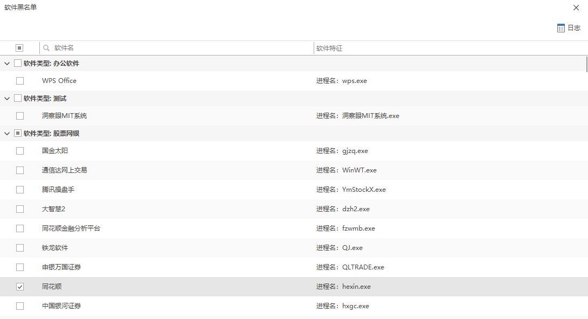The image size is (588, 319).
Task: Select the 洞察眼MIT系统 software name
Action: pos(65,116)
